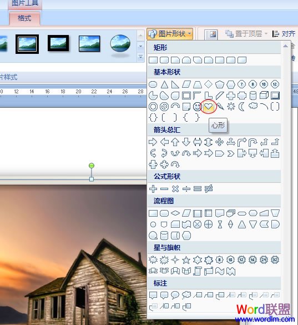
Task: Select the flowchart decision diamond
Action: click(x=175, y=213)
